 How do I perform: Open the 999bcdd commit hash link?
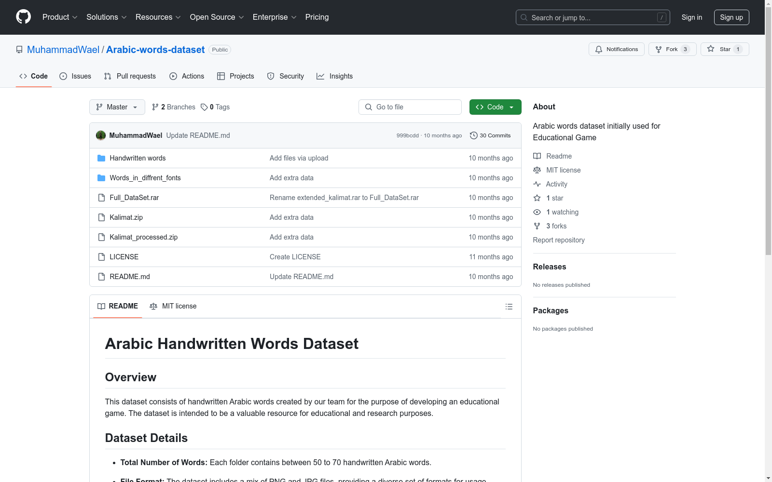(408, 135)
